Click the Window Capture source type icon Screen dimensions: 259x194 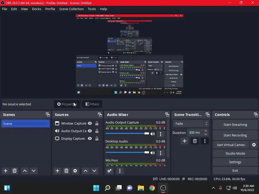click(57, 123)
